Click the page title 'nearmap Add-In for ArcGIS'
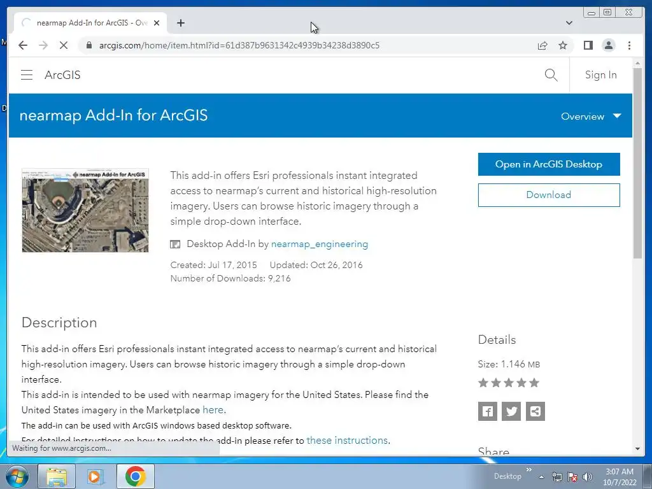Viewport: 652px width, 489px height. (113, 115)
